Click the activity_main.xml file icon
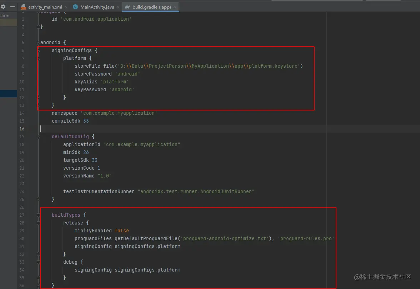 24,7
